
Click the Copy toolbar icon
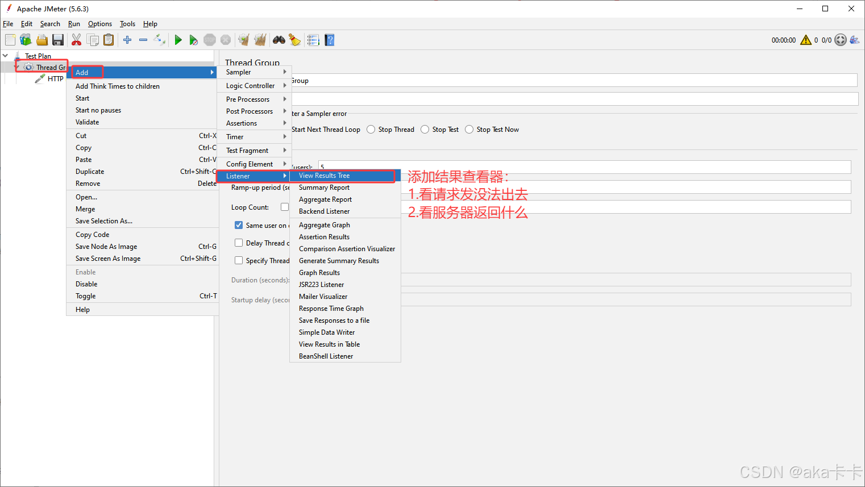92,40
